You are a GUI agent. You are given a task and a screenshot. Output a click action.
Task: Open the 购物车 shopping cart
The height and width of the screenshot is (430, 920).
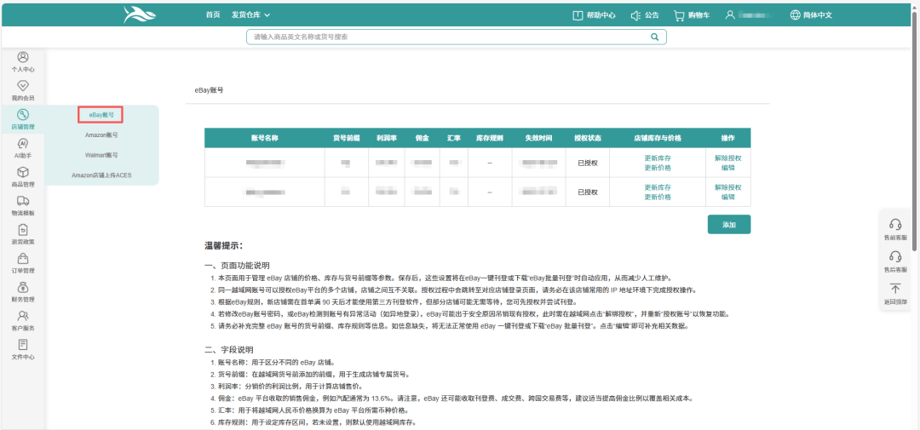tap(692, 14)
